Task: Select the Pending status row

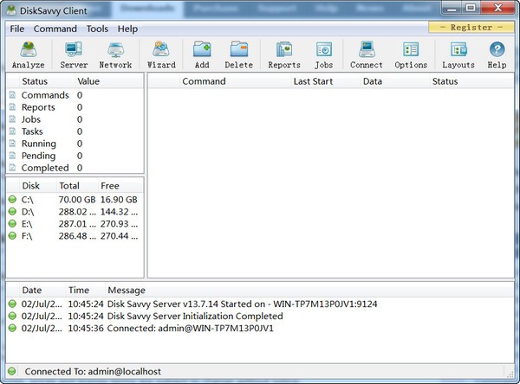Action: click(39, 156)
